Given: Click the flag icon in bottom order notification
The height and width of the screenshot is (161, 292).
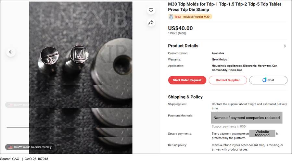Looking at the screenshot, I should click(10, 147).
